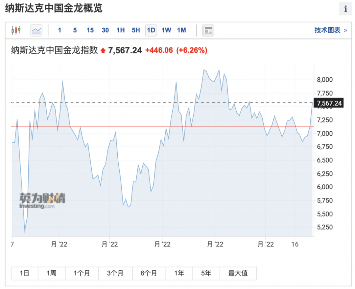Click the 纳斯达克中国金龙概览 heading
The height and width of the screenshot is (289, 355).
coord(54,8)
